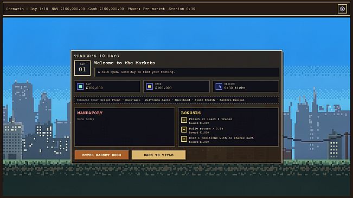
Task: Enter the market room
Action: click(x=101, y=155)
